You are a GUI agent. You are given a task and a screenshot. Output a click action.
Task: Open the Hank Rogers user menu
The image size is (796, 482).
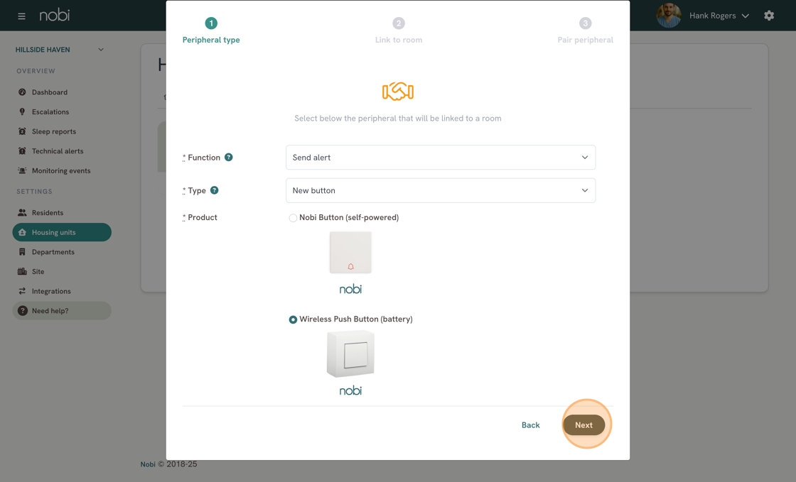point(718,16)
